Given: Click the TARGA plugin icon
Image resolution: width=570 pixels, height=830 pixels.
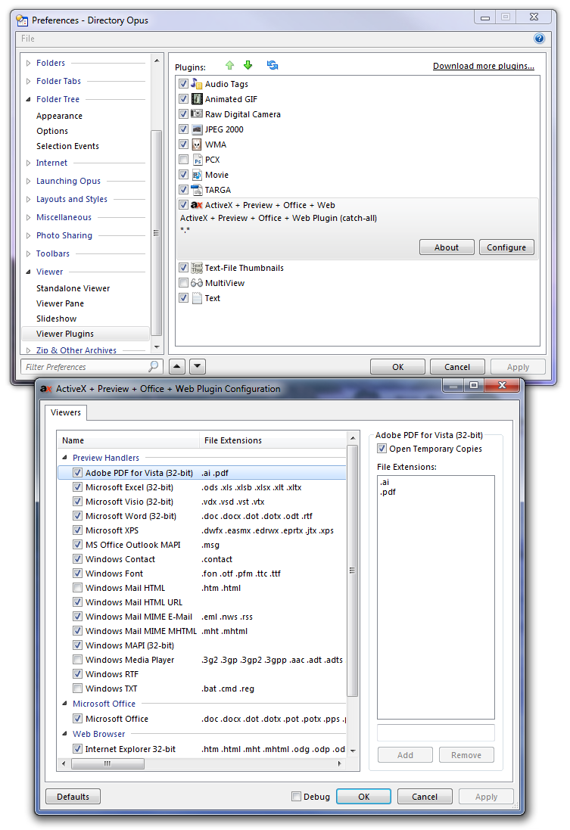Looking at the screenshot, I should pyautogui.click(x=197, y=189).
